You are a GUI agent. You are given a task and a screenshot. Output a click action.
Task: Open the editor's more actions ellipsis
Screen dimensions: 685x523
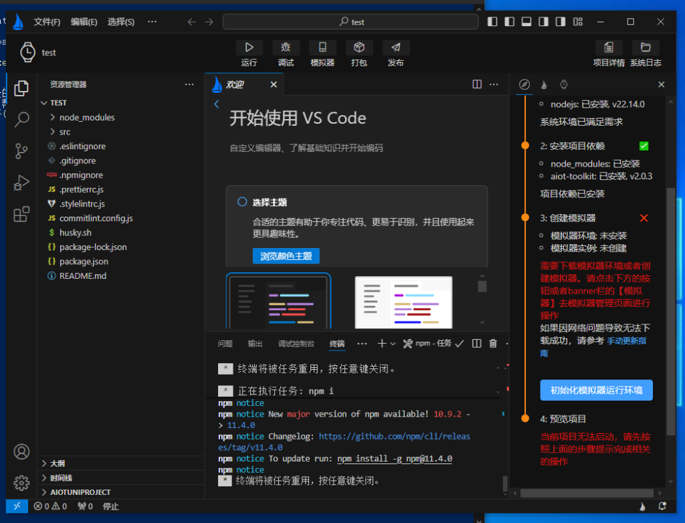[x=494, y=84]
